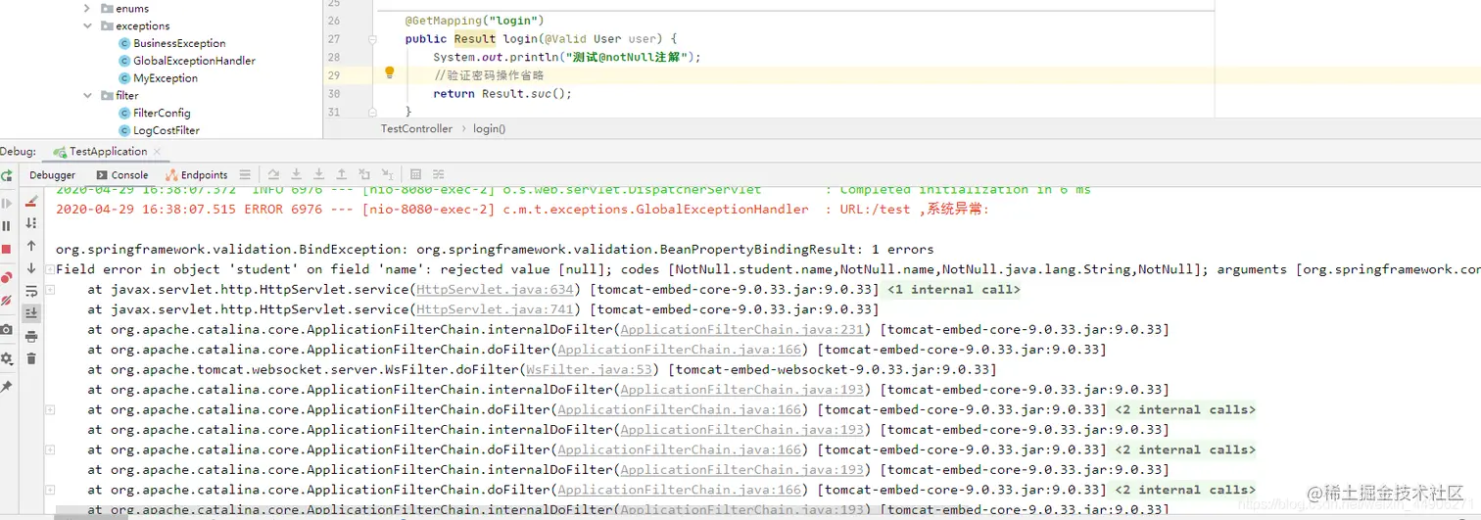Click the camera thread dump icon

click(7, 330)
